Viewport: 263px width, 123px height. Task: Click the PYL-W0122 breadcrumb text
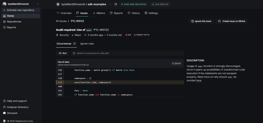coord(78,21)
